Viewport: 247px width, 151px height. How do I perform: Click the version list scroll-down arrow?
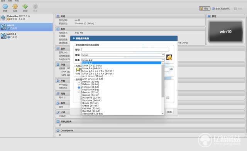[163, 113]
